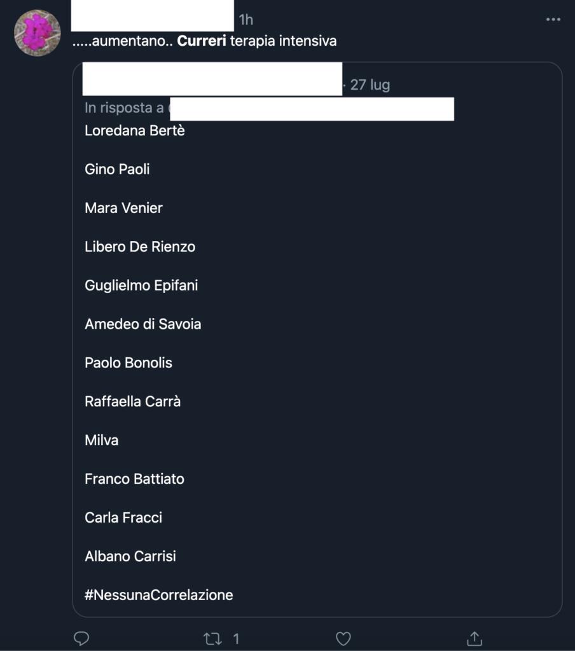The width and height of the screenshot is (575, 651).
Task: Open the flower profile avatar
Action: point(38,33)
